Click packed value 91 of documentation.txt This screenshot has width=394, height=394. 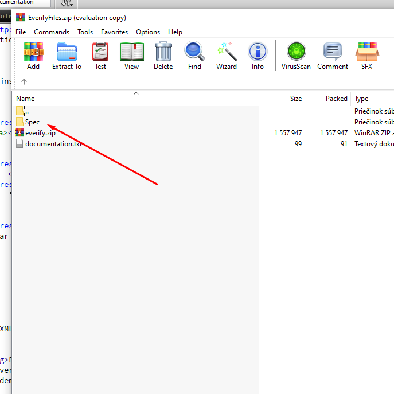[x=344, y=144]
